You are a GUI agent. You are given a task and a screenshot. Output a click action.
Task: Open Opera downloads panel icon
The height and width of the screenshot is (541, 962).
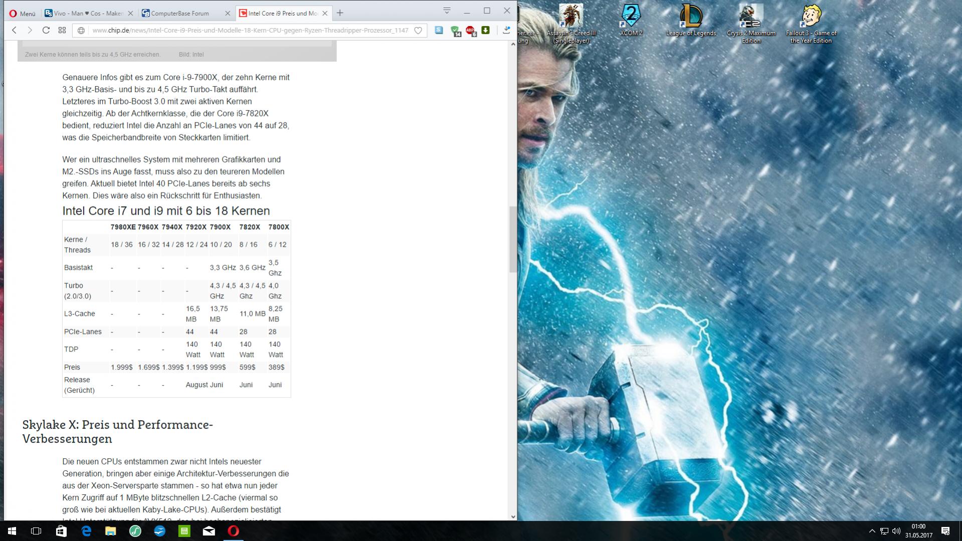click(506, 30)
